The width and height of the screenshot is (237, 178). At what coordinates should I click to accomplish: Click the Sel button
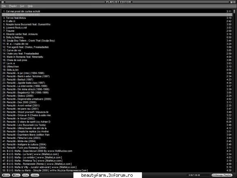26,175
